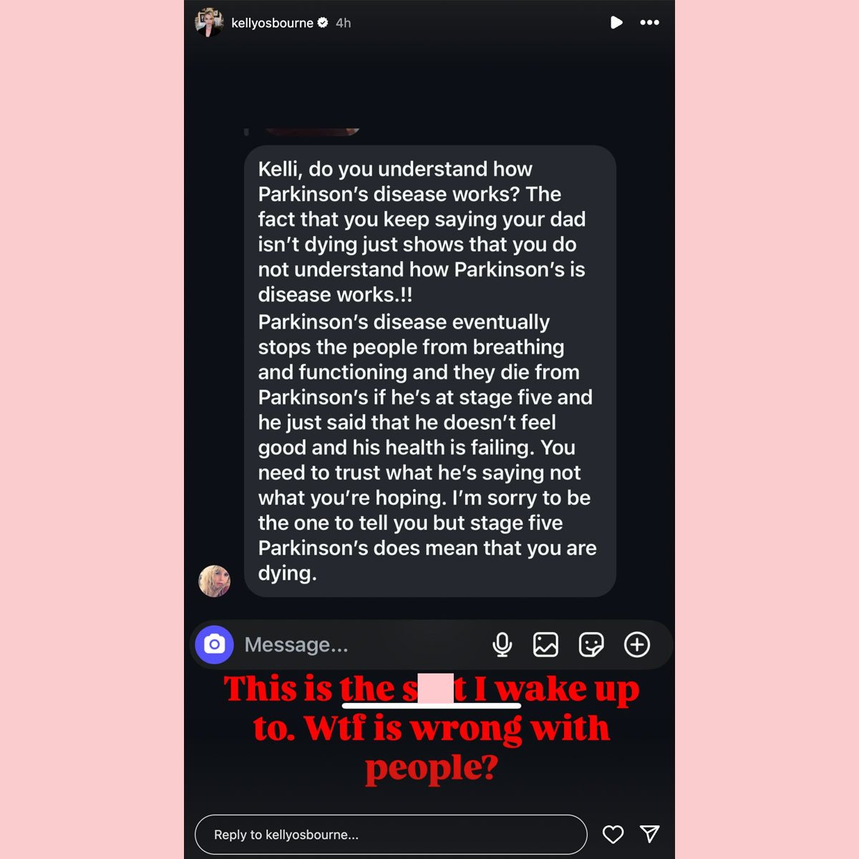Click the kellyosbourne username link
Image resolution: width=859 pixels, height=859 pixels.
[272, 23]
